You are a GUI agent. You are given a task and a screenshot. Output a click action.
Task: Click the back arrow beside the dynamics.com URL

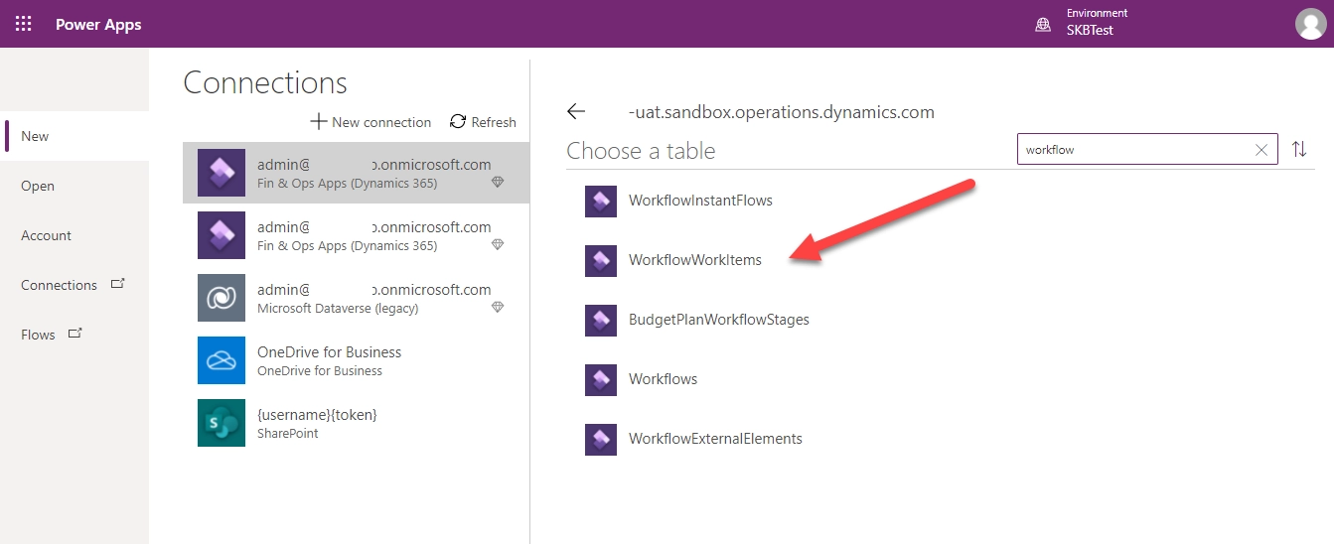coord(576,112)
